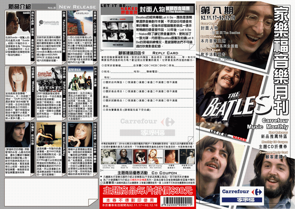Open the 安倍麻美 Wishes album thumbnail

(x=18, y=79)
